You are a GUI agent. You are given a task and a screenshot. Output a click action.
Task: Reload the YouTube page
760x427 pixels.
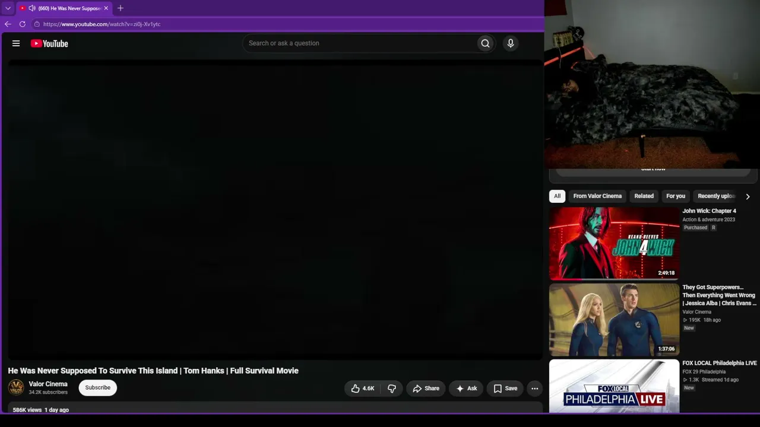click(23, 24)
